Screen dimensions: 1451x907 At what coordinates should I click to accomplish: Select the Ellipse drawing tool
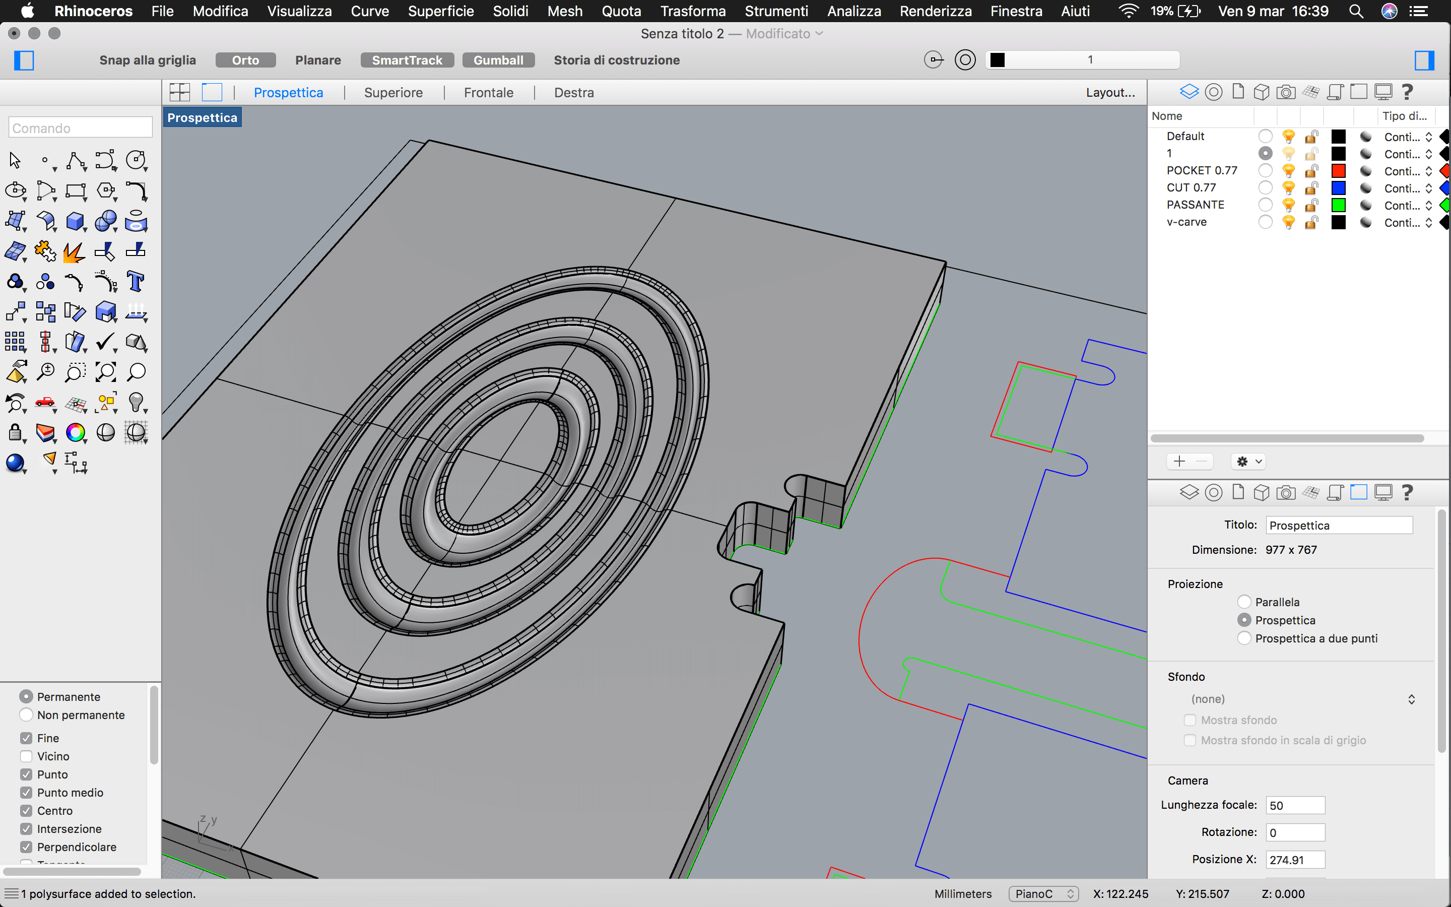pos(15,191)
